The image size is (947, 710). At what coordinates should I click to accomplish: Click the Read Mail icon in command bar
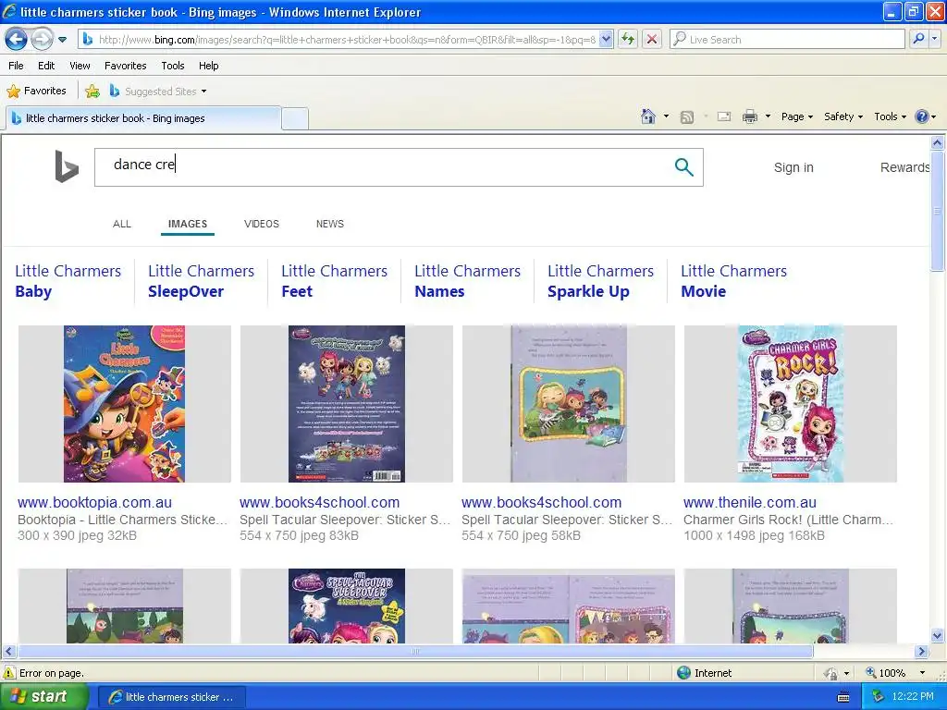[724, 117]
